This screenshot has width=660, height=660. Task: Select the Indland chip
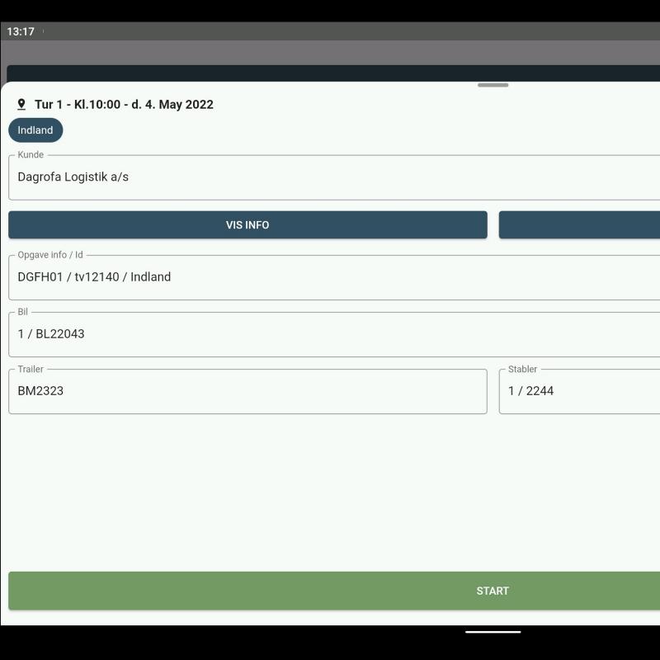point(35,130)
